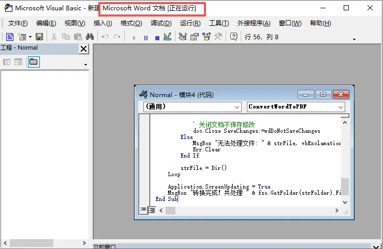Toggle Folders view in project panel

click(34, 61)
